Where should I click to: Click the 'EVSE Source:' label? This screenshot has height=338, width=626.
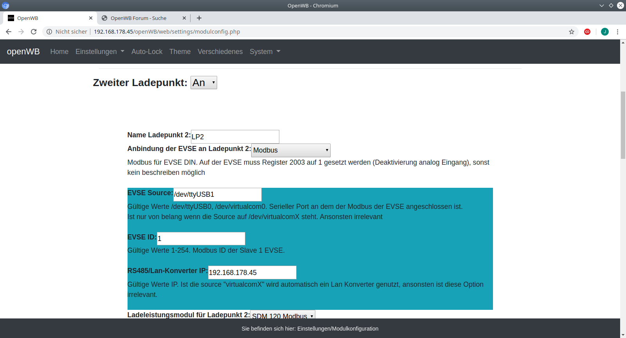coord(150,193)
